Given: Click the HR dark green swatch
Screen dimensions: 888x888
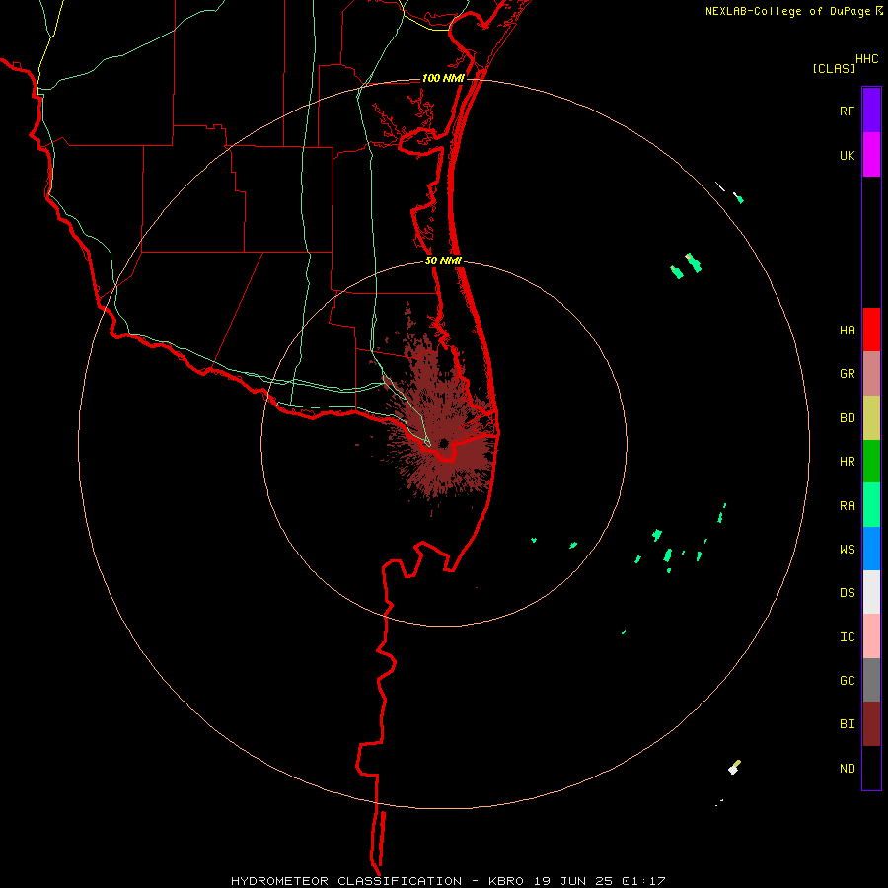Looking at the screenshot, I should click(x=871, y=461).
